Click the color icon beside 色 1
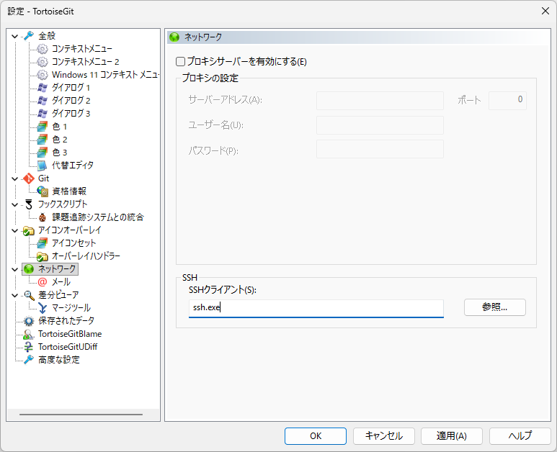The width and height of the screenshot is (557, 452). coord(43,127)
